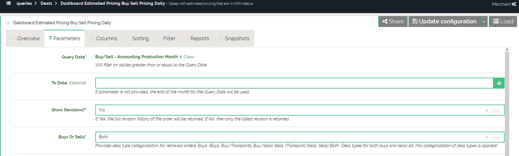Open the Buys Or Sells dropdown
This screenshot has width=519, height=156.
(290, 137)
